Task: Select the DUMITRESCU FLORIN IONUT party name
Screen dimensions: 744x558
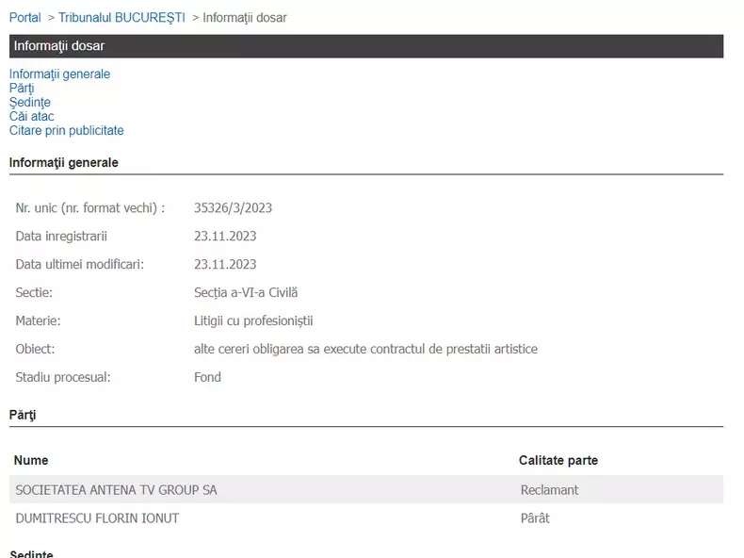Action: click(x=97, y=518)
